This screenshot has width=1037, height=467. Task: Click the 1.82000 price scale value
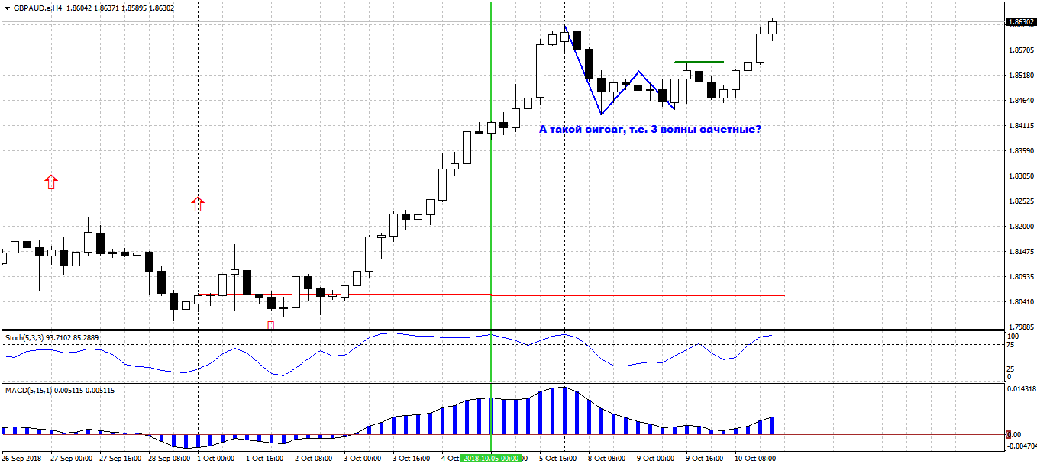click(1020, 227)
